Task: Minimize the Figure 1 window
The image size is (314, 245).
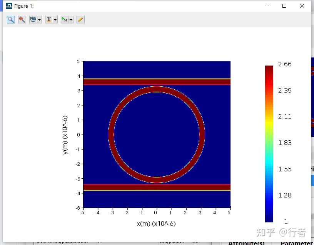Action: 267,6
